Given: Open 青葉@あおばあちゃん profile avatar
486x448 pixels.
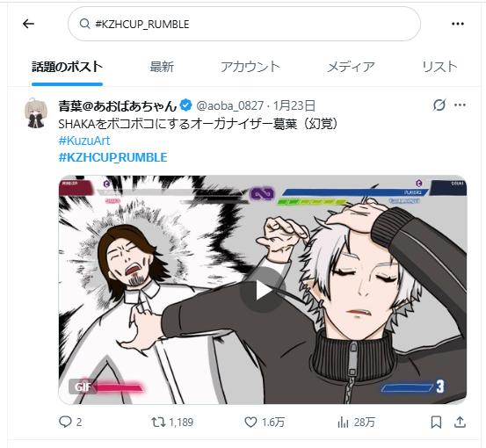Looking at the screenshot, I should 36,113.
